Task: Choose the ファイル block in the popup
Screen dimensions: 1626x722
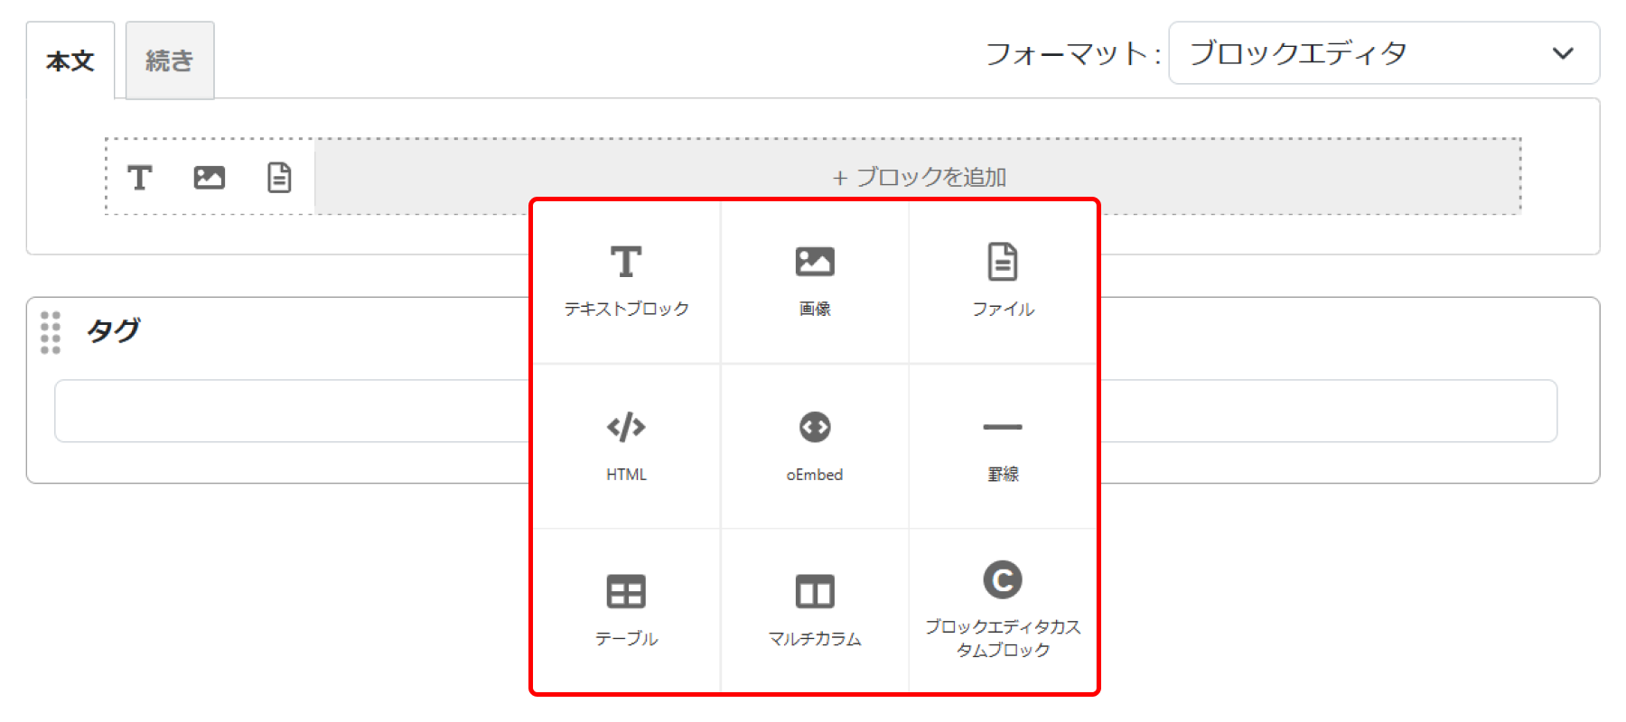Action: pyautogui.click(x=1003, y=282)
